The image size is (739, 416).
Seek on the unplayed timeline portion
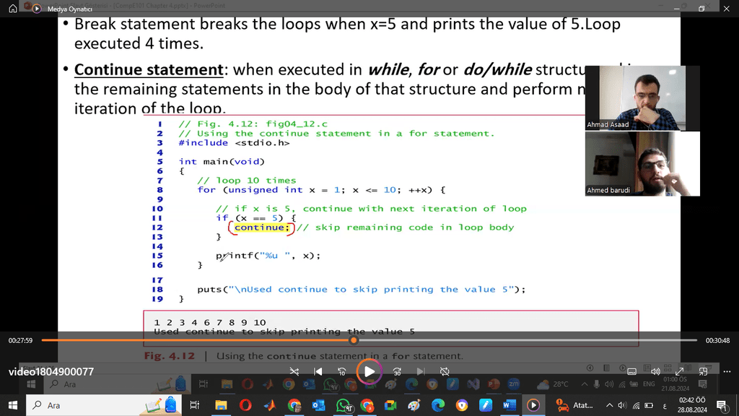(x=527, y=340)
